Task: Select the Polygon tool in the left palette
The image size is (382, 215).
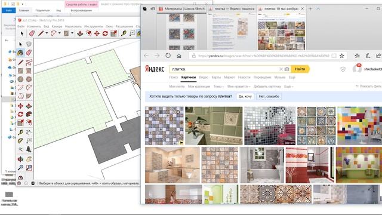Action: coord(29,79)
